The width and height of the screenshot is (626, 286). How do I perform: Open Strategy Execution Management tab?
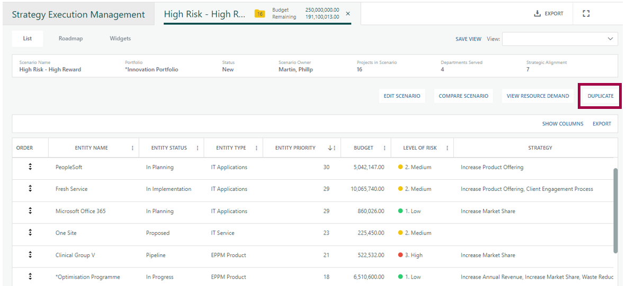(x=78, y=15)
